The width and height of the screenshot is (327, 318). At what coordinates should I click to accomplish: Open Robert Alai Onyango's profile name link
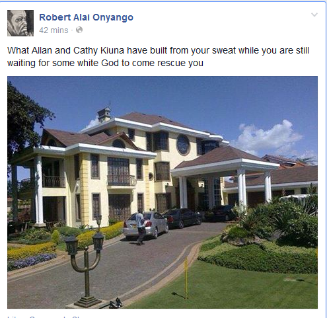point(86,17)
